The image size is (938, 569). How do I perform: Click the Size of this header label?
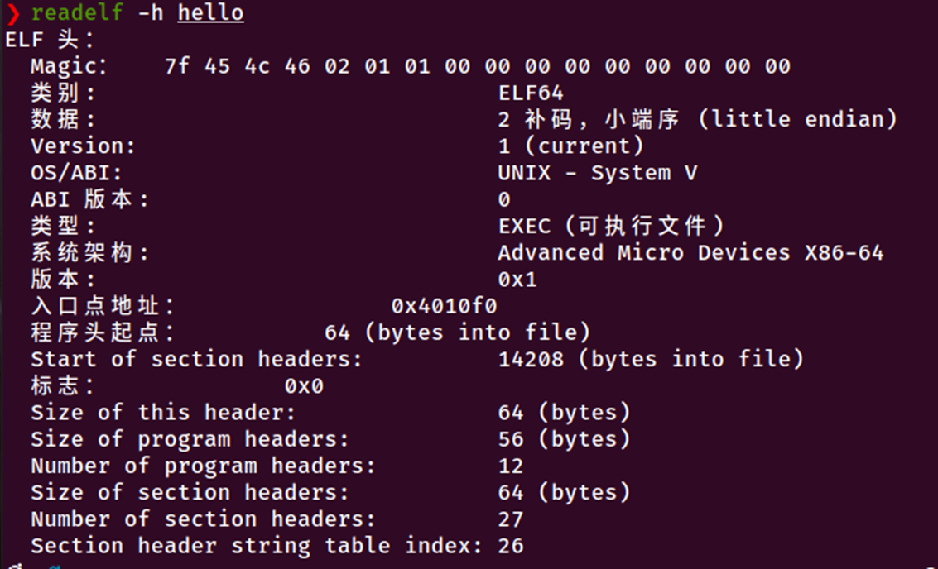click(x=163, y=413)
